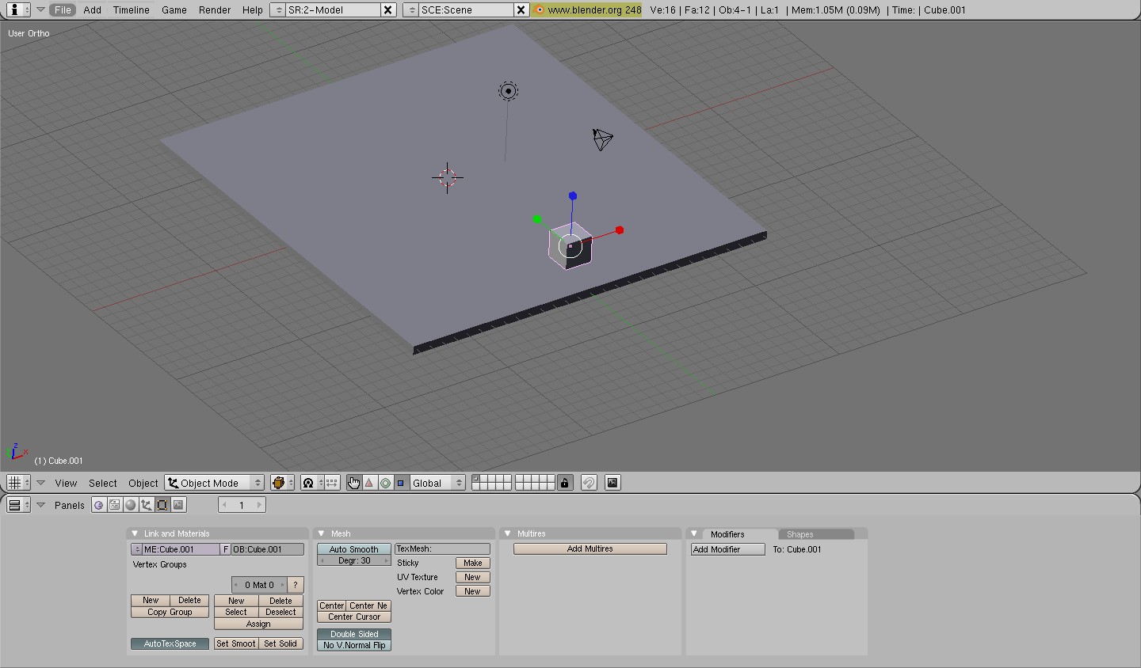
Task: Click the lamp object in the viewport
Action: pos(509,91)
